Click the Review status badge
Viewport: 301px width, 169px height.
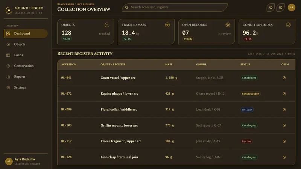(x=246, y=142)
